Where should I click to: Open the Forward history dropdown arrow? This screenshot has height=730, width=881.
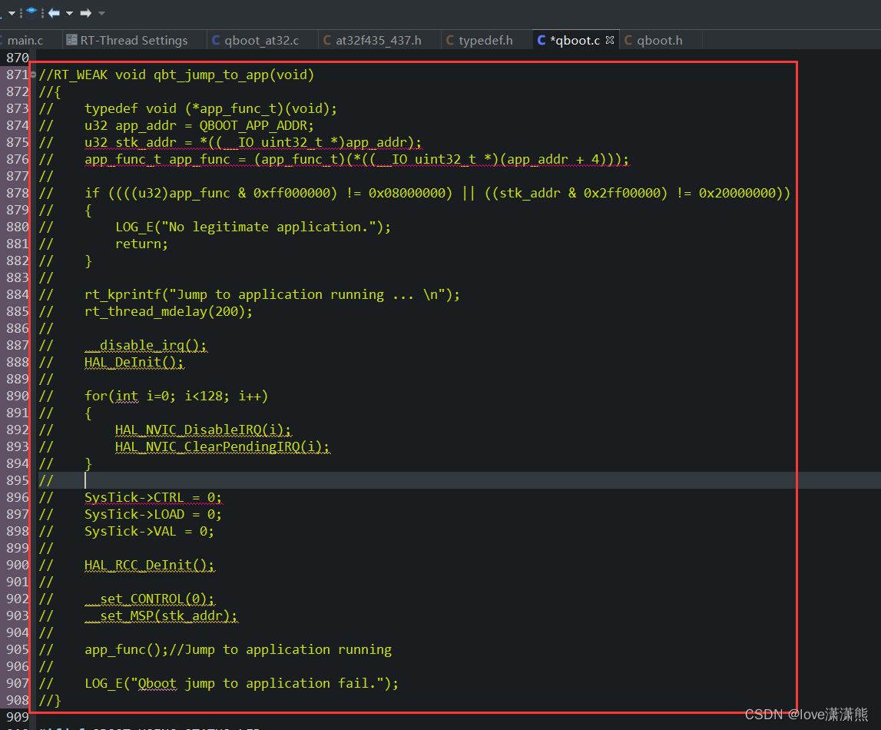pos(101,13)
